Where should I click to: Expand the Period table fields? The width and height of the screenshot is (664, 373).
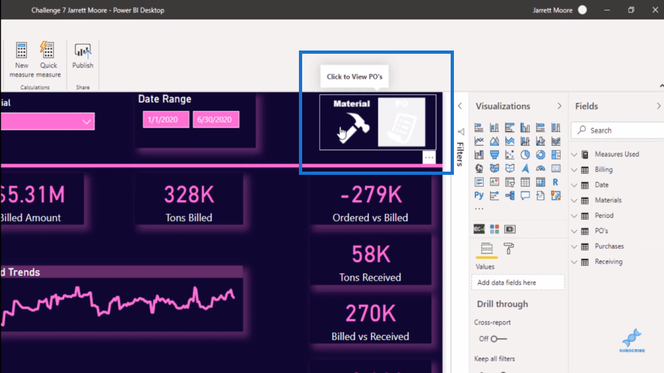click(x=575, y=216)
